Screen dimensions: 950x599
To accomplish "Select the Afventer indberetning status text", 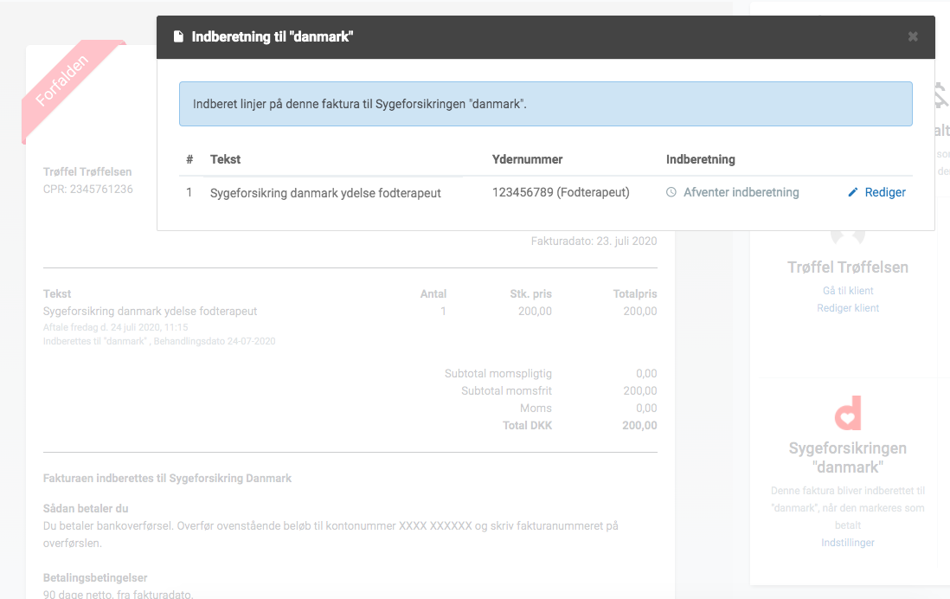I will tap(741, 192).
